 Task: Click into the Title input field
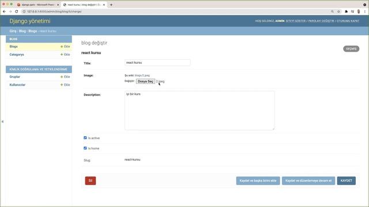(x=157, y=63)
